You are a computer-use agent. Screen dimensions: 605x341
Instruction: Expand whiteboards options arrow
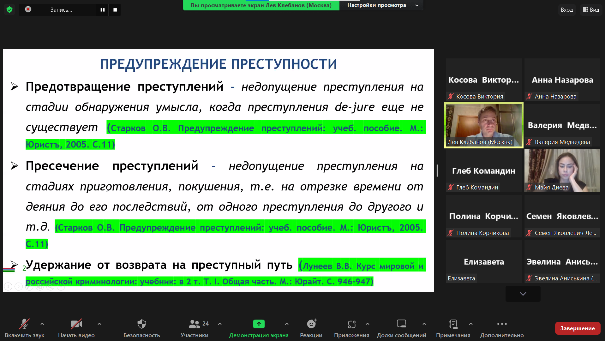[424, 324]
